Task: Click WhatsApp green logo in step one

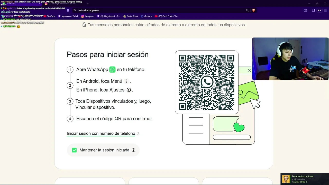Action: point(112,70)
